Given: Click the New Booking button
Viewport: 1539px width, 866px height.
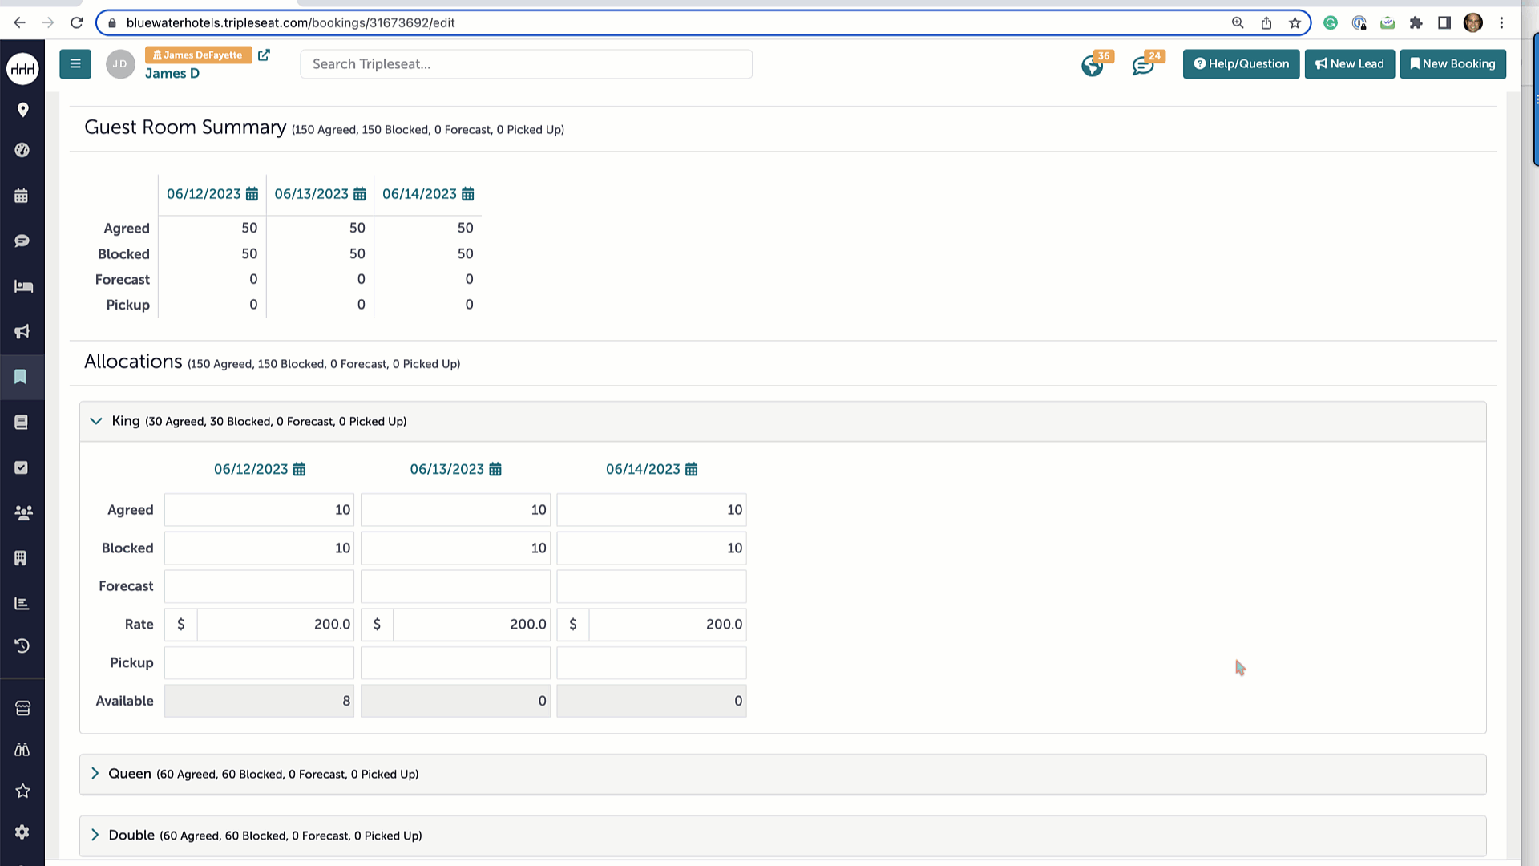Looking at the screenshot, I should click(1452, 64).
